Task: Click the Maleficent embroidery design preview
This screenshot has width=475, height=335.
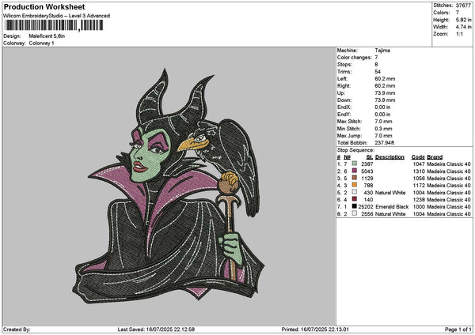Action: click(169, 186)
